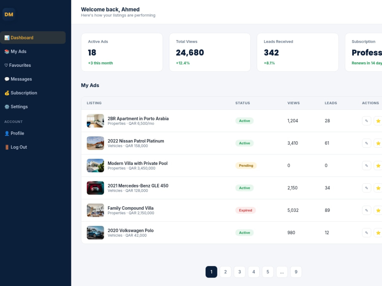Click the Messages speech bubble icon
382x286 pixels.
7,79
